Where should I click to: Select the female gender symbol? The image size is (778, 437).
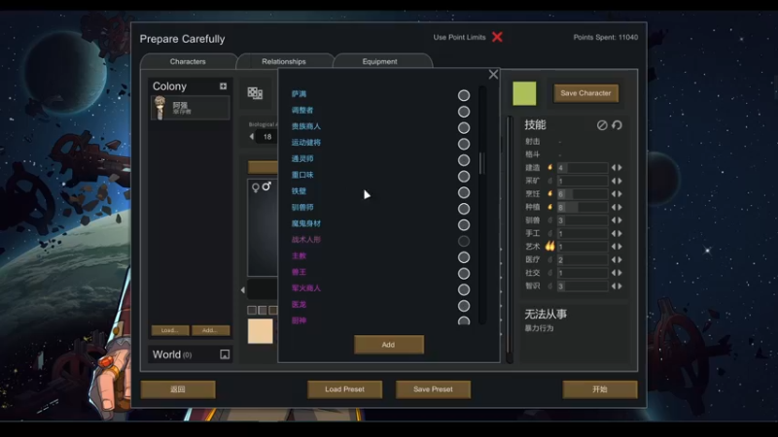click(x=256, y=187)
